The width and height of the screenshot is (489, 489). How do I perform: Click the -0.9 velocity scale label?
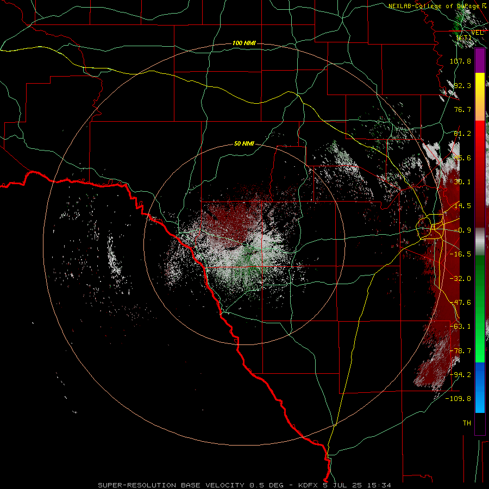point(462,230)
